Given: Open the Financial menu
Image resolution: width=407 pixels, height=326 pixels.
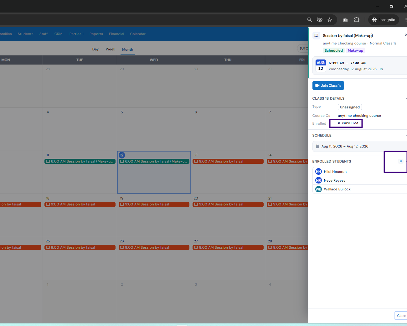Looking at the screenshot, I should [x=116, y=34].
